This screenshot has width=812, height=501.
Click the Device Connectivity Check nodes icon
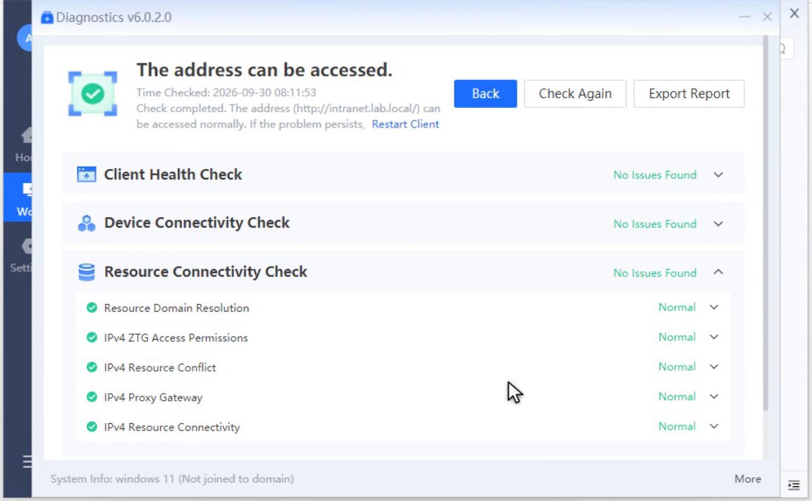pyautogui.click(x=87, y=223)
